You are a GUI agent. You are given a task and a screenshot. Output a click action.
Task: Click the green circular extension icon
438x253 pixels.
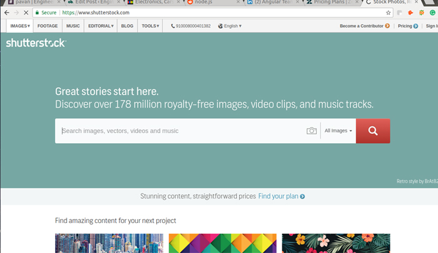[x=432, y=12]
